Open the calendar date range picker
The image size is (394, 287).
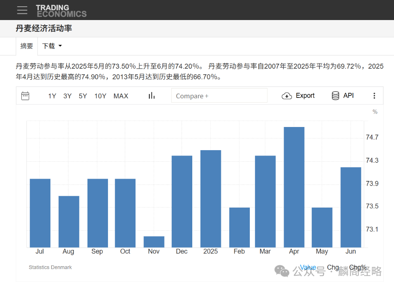25,96
